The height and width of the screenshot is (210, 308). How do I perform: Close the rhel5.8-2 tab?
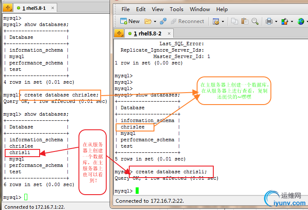pyautogui.click(x=169, y=34)
